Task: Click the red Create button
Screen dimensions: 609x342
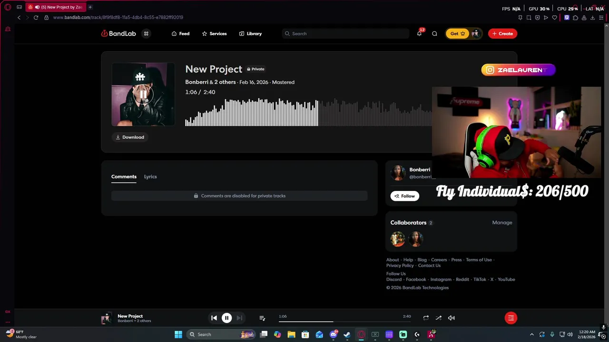Action: tap(502, 34)
